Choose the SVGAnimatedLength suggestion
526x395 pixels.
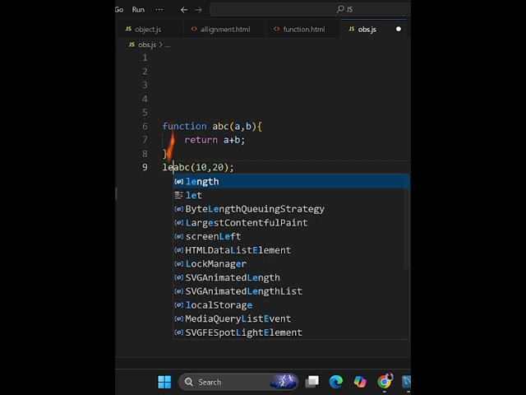pyautogui.click(x=291, y=278)
